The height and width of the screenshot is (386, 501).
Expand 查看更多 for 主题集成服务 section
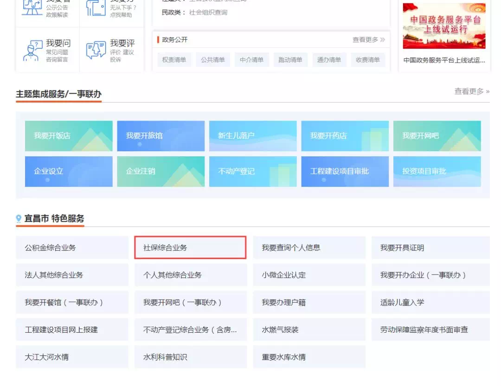tap(471, 91)
